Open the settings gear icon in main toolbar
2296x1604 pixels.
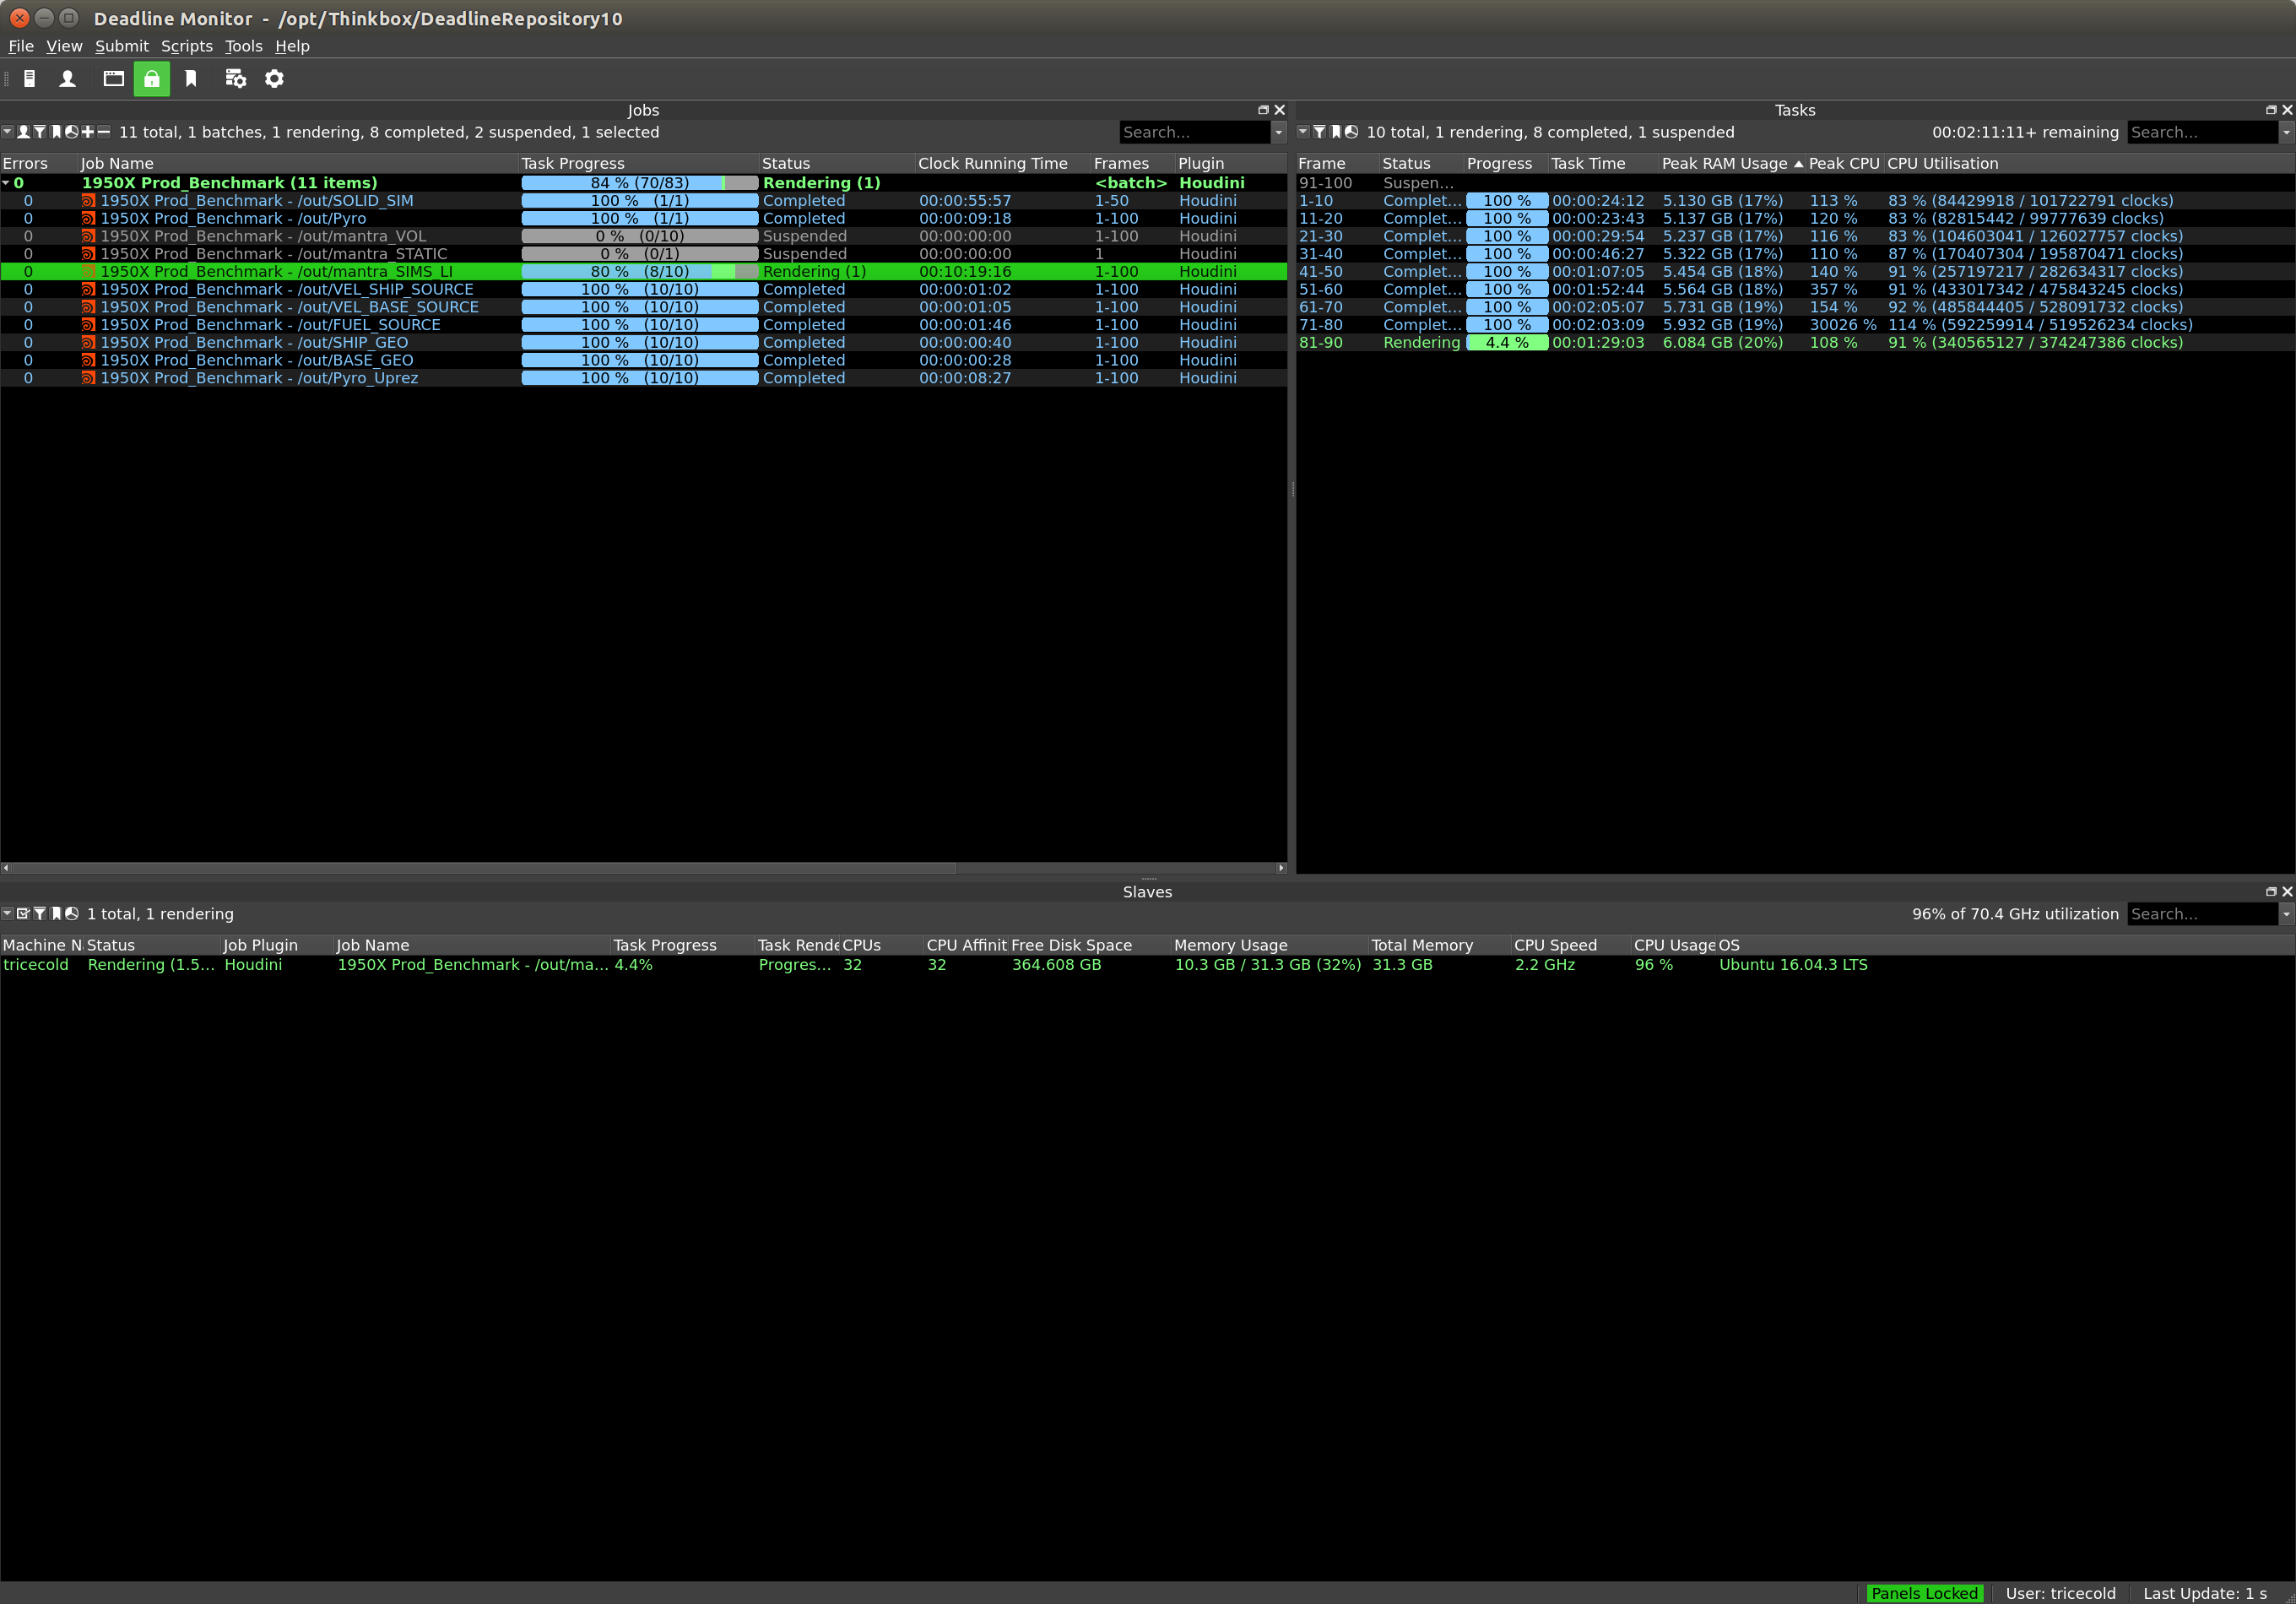pyautogui.click(x=275, y=79)
